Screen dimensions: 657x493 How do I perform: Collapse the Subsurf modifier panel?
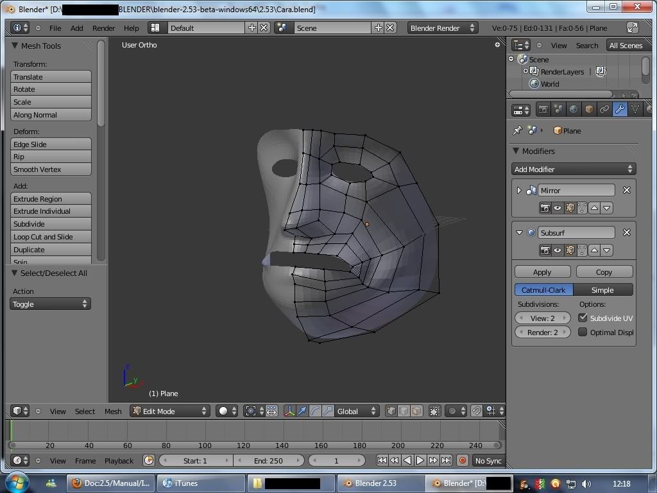(x=519, y=232)
